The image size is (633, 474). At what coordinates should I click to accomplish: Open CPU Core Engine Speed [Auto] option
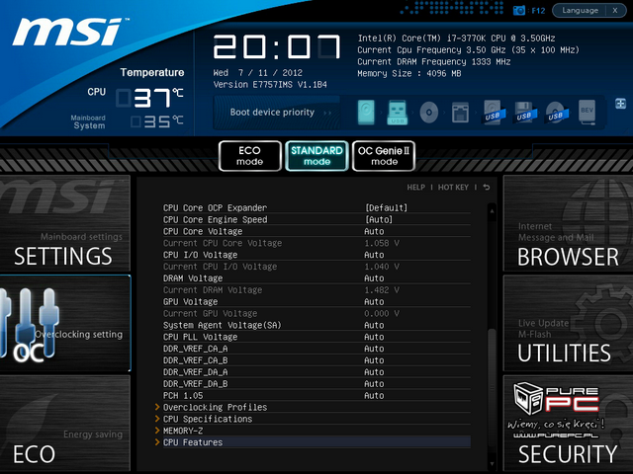(379, 219)
